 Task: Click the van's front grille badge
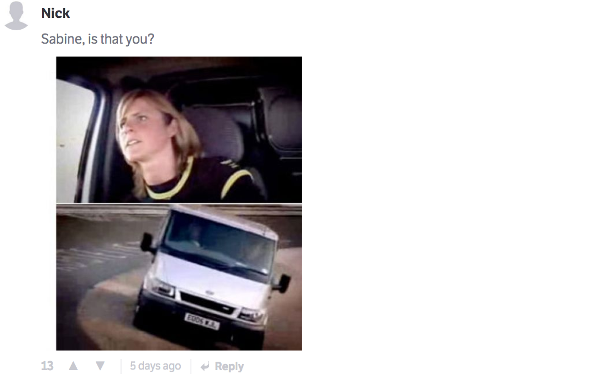click(x=210, y=292)
